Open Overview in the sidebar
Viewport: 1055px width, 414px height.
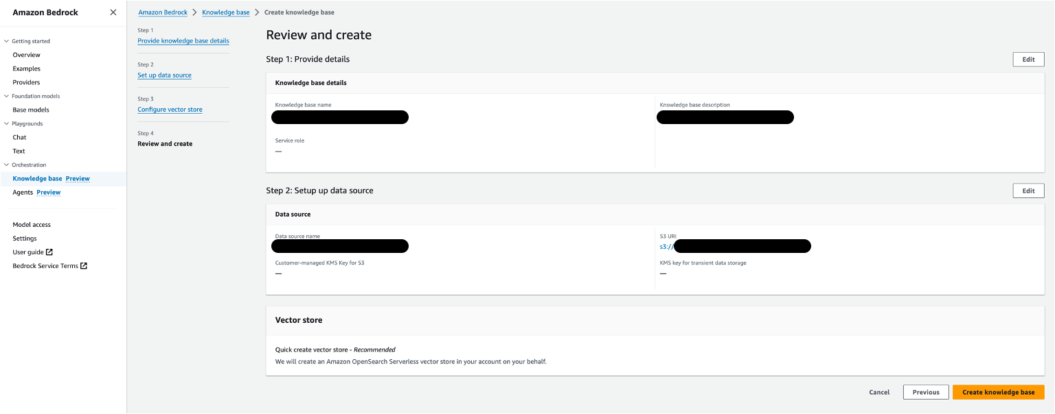point(27,55)
